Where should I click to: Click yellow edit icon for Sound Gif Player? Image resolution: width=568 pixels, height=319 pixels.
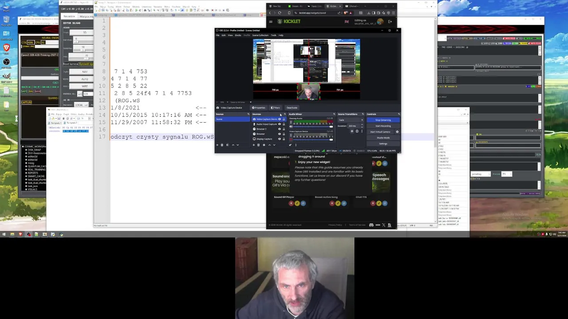(297, 203)
